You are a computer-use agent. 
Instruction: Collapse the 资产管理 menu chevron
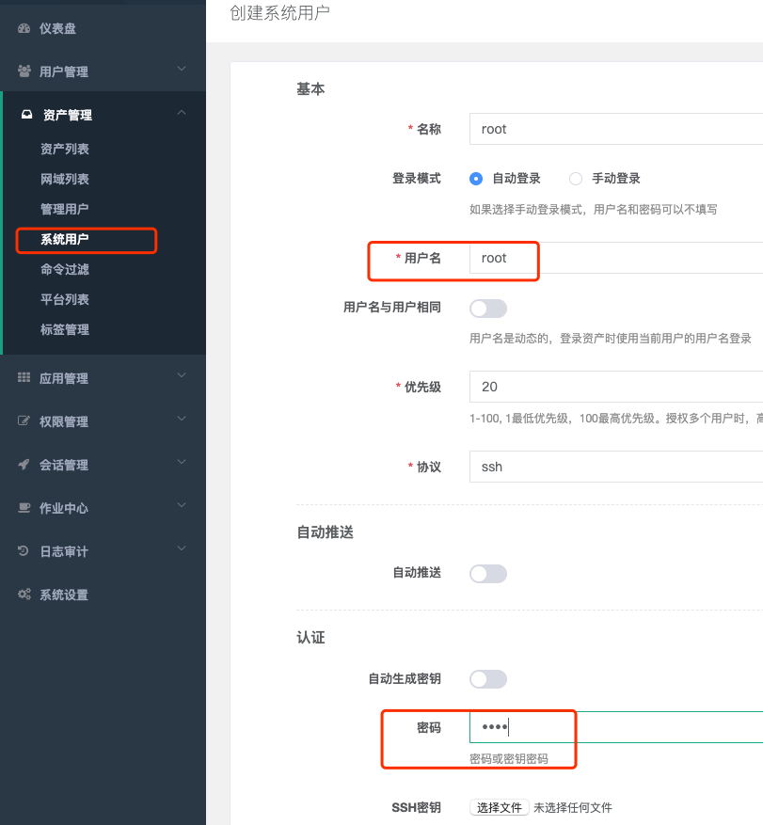coord(182,113)
